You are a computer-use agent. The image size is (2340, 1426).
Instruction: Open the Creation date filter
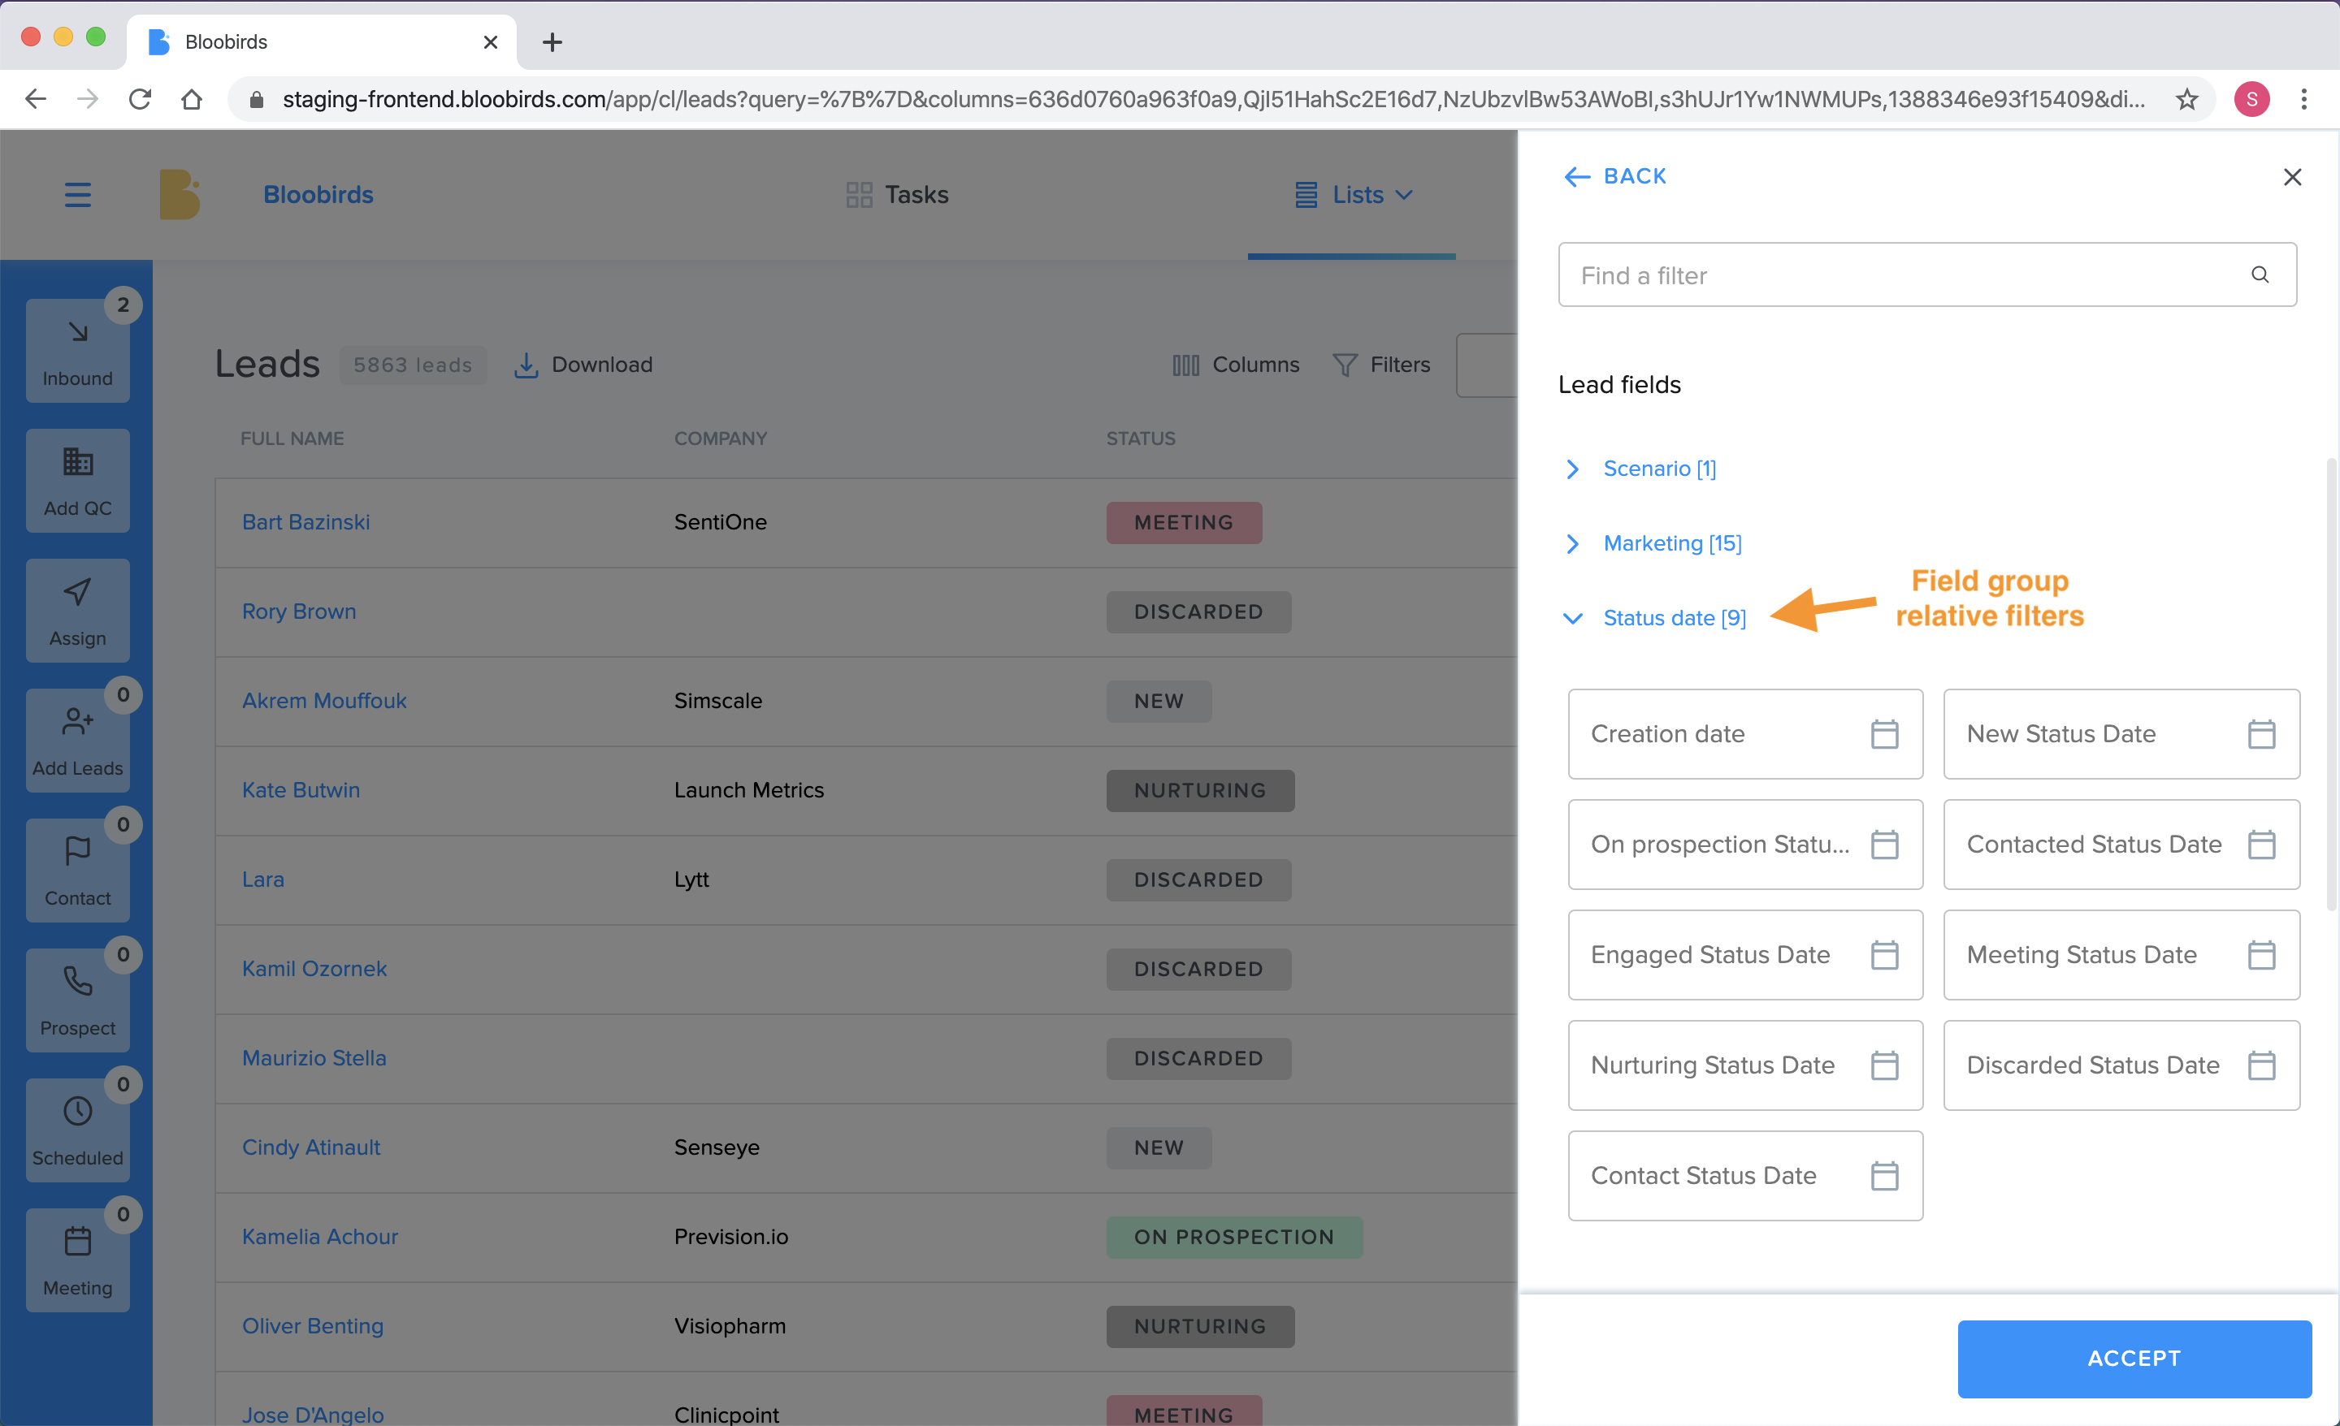[x=1745, y=734]
